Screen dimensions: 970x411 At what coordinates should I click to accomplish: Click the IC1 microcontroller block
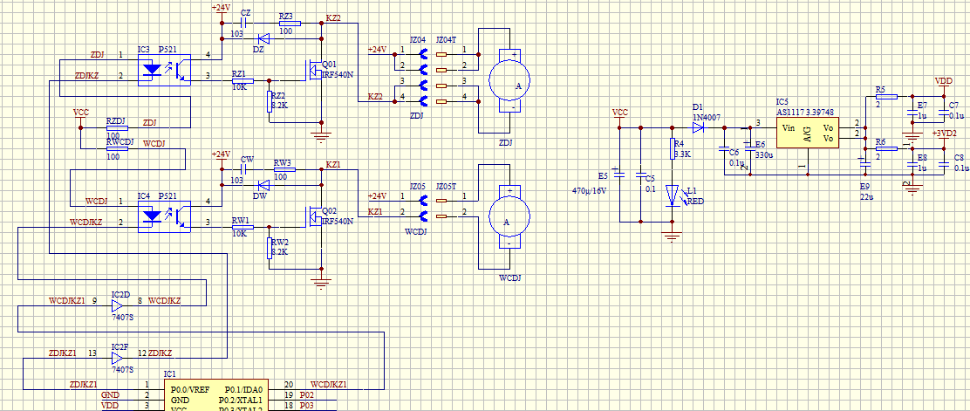point(218,395)
